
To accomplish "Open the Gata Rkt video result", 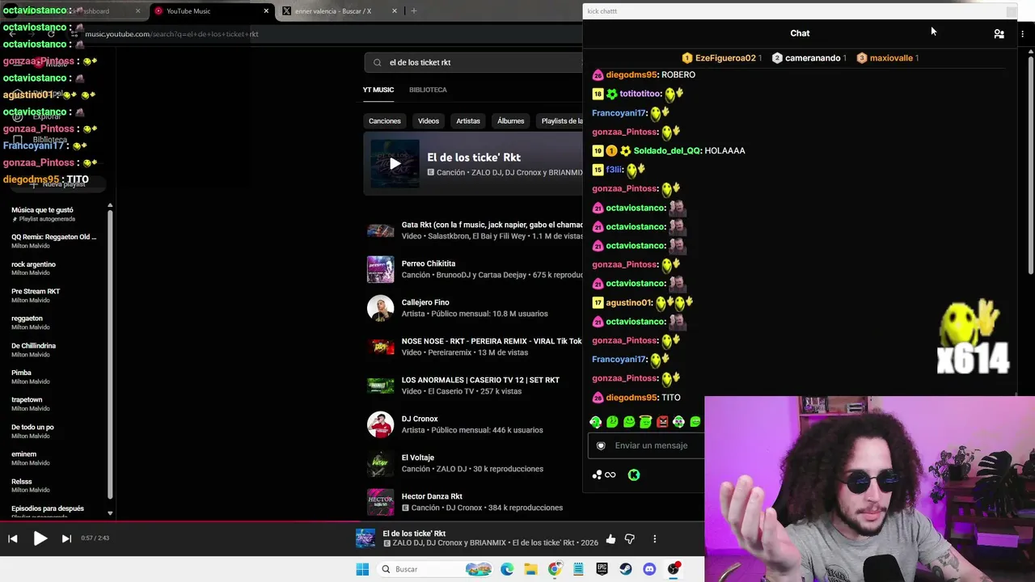I will 475,230.
